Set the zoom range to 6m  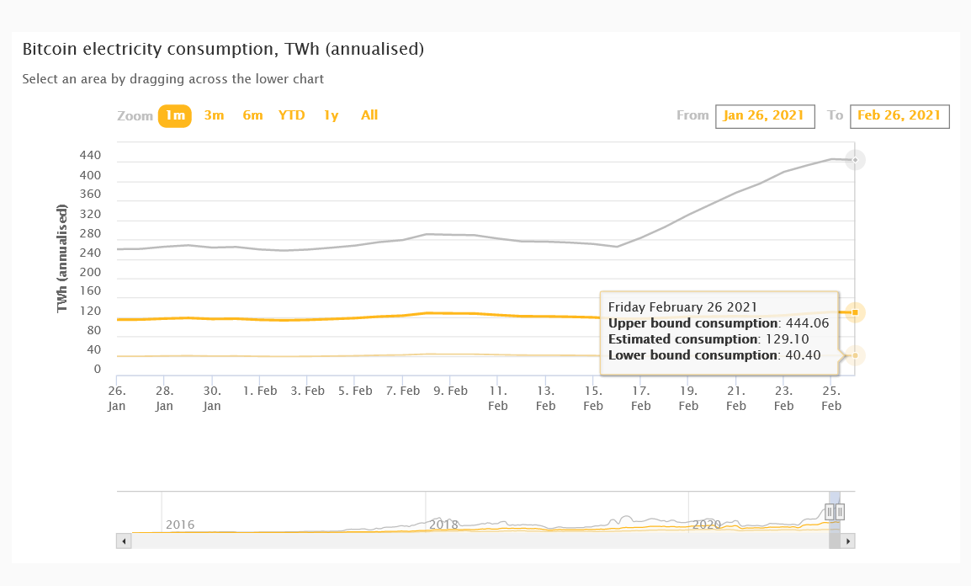coord(252,115)
